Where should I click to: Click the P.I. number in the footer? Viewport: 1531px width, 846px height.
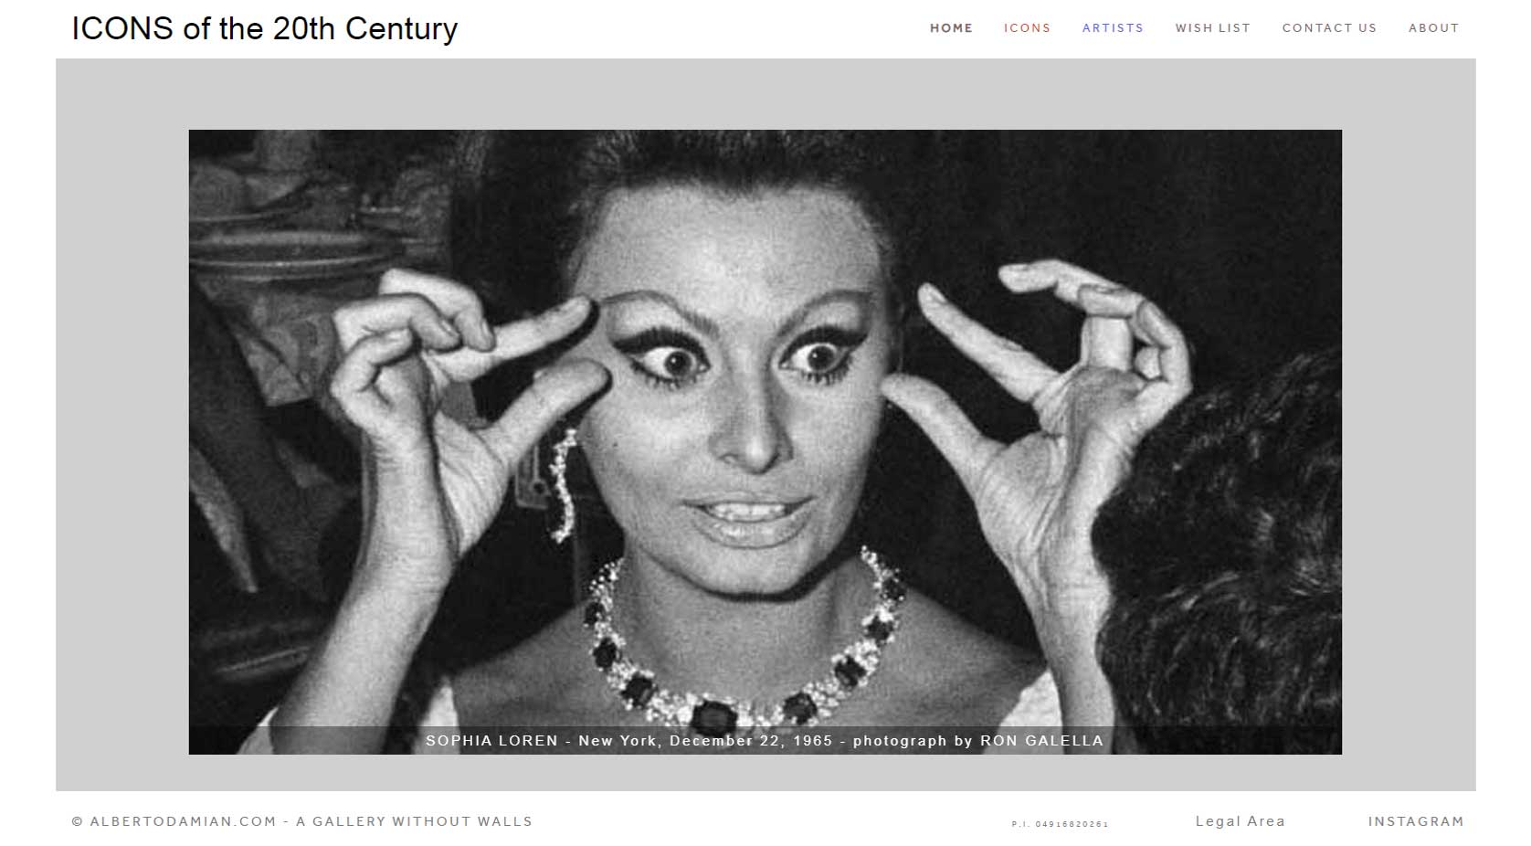tap(1060, 824)
